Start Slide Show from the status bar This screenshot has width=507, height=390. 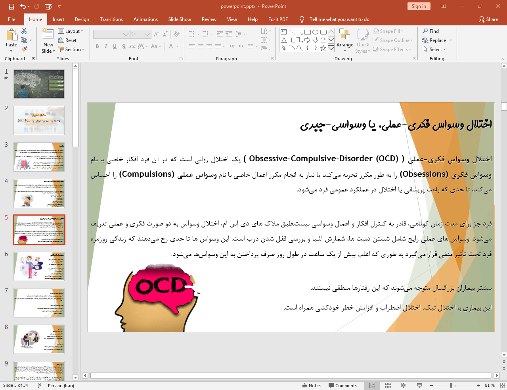coord(419,386)
